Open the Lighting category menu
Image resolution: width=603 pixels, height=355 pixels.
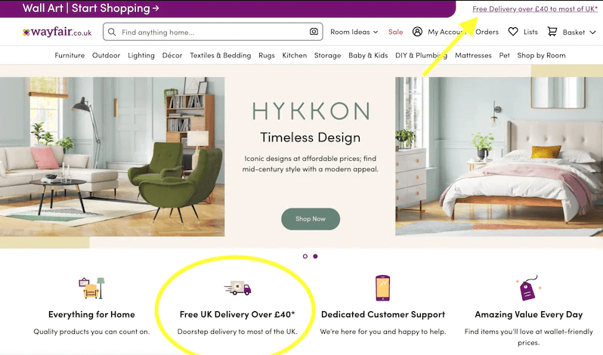pyautogui.click(x=141, y=55)
